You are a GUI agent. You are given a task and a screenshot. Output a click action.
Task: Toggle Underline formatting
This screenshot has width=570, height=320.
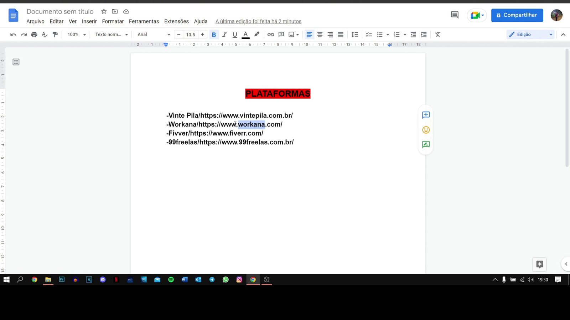pos(235,34)
